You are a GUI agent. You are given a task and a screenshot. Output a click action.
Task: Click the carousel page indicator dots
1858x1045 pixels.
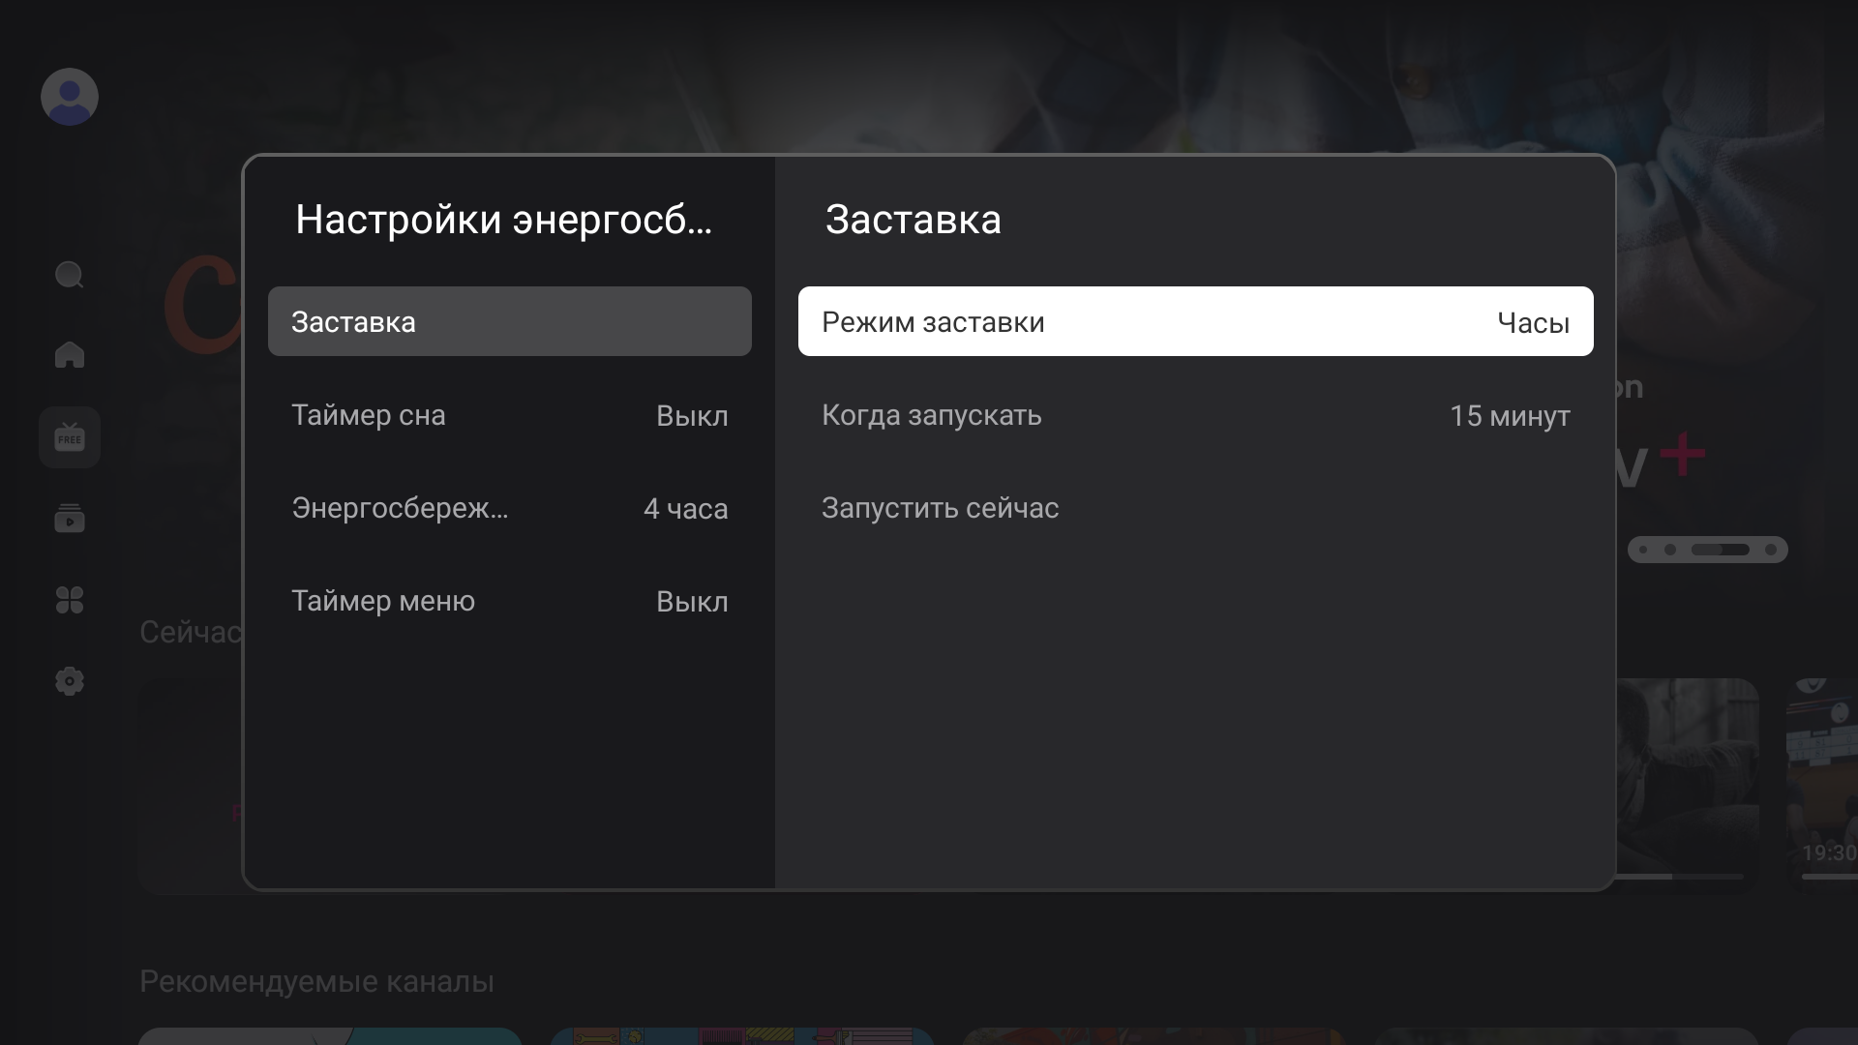(x=1708, y=550)
